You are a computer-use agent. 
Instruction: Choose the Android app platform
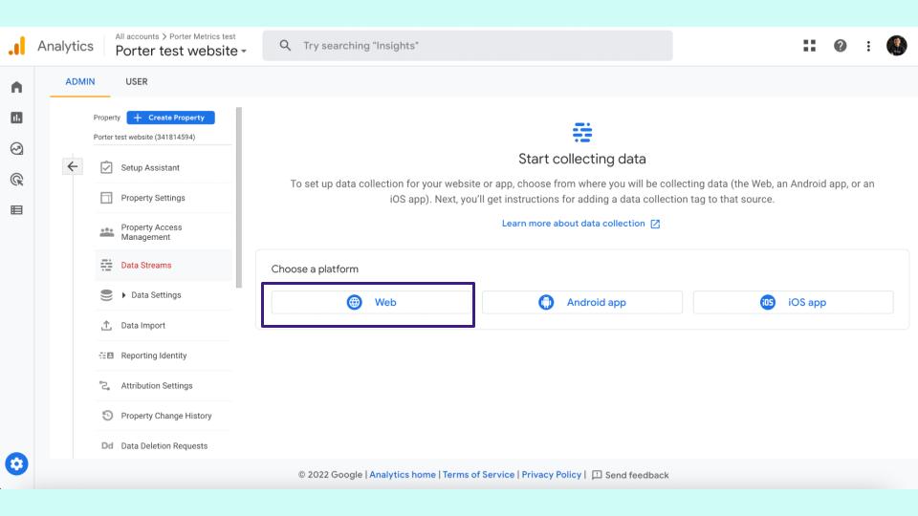(x=582, y=303)
